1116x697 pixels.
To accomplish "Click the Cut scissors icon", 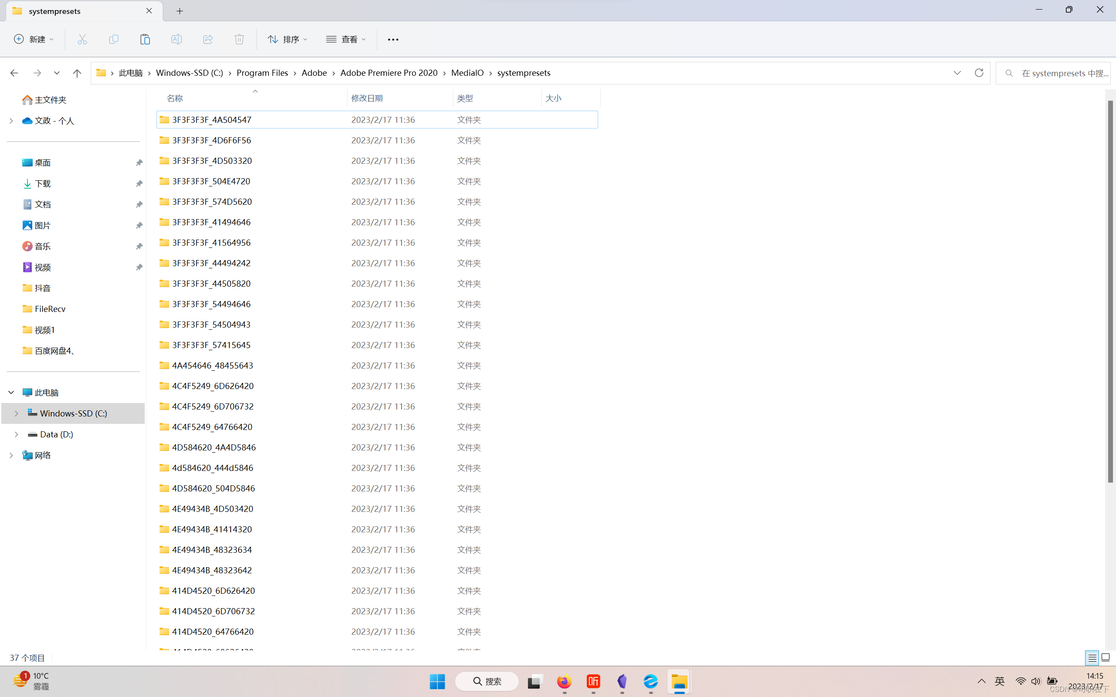I will coord(82,39).
